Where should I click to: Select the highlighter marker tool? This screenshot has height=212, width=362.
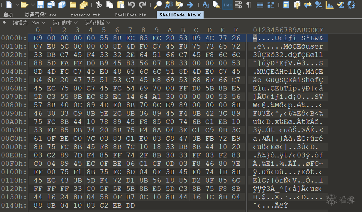coord(216,5)
